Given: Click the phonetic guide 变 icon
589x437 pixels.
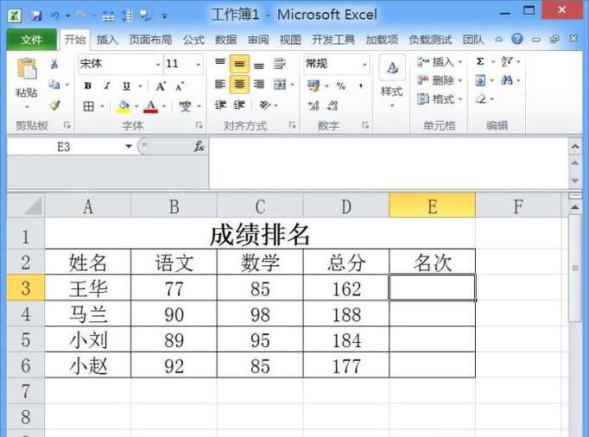Looking at the screenshot, I should pos(185,106).
